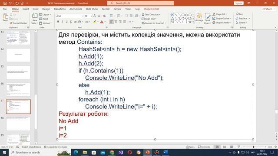Screen dimensions: 278x156
Task: Toggle Strikethrough formatting
Action: [75, 22]
